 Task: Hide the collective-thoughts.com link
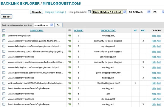click(x=154, y=36)
